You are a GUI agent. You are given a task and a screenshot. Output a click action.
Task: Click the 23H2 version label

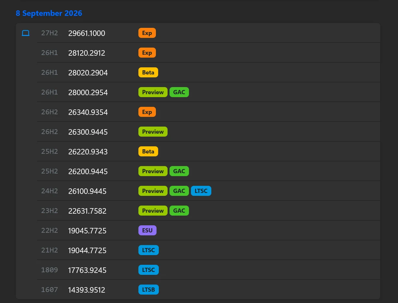[x=50, y=211]
